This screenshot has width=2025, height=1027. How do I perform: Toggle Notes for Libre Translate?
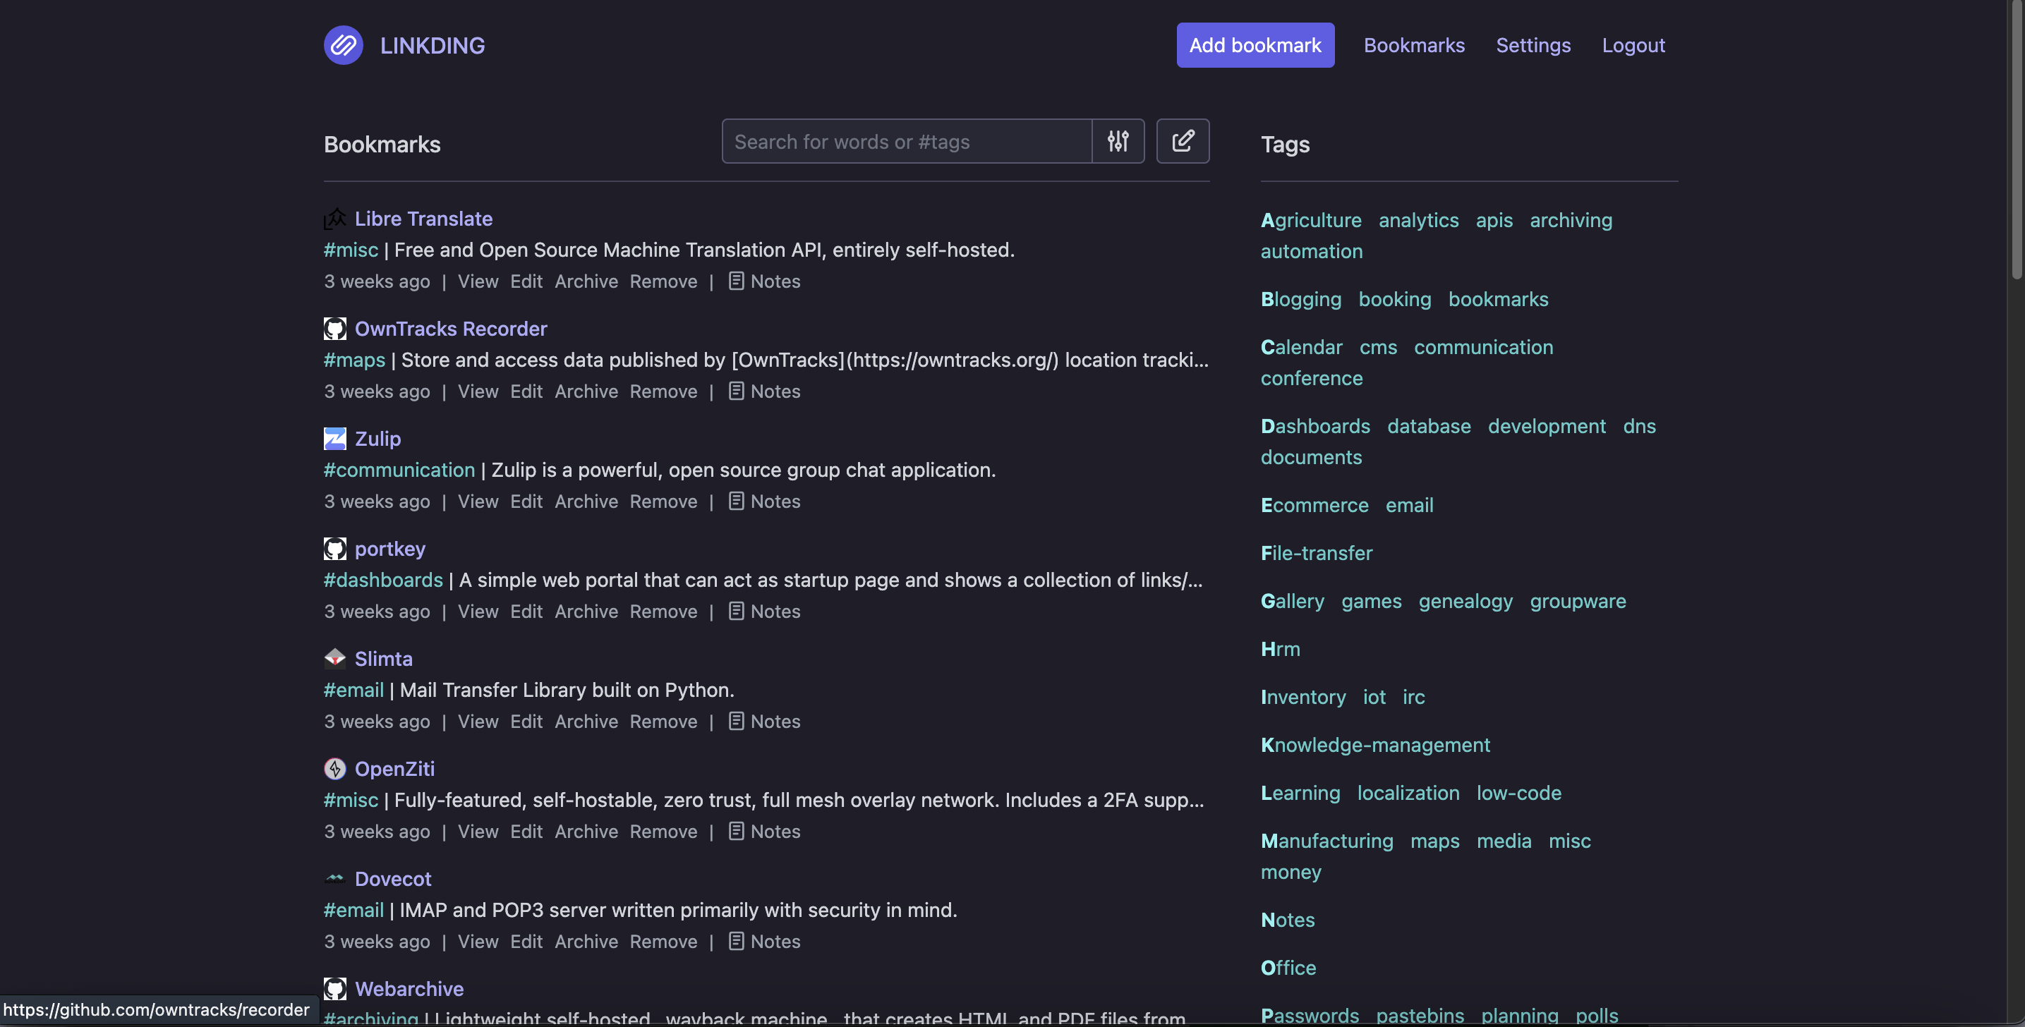point(764,281)
